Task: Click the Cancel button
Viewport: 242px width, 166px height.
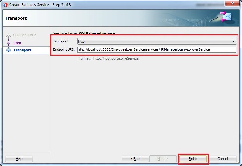Action: [x=223, y=159]
